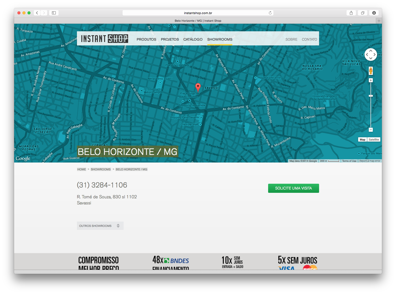Open the Outros Showrooms dropdown

[x=100, y=226]
